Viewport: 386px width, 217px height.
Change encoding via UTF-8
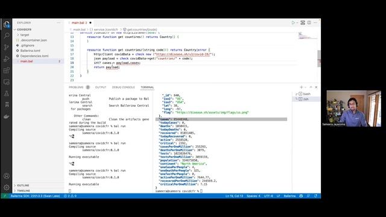[x=268, y=196]
